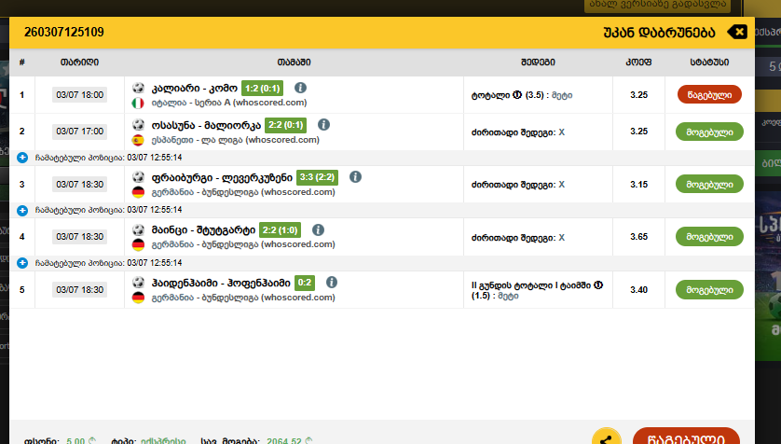Click soccer ball icon in ფრაიბურგი - ლევერკუზენი row
This screenshot has height=444, width=781.
[x=138, y=177]
